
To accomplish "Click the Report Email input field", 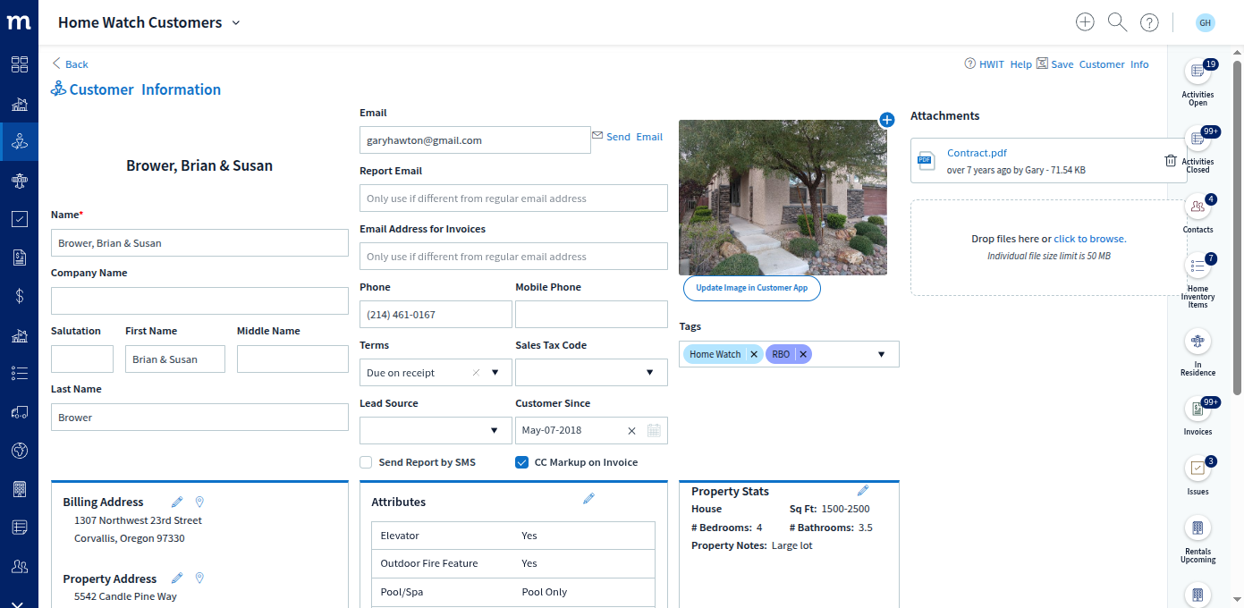I will point(513,198).
